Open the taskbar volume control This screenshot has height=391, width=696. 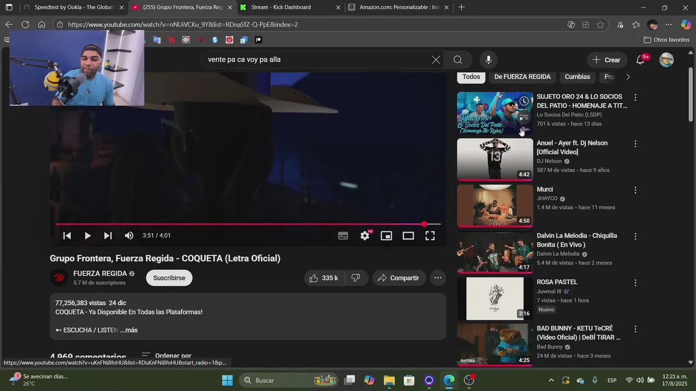[640, 380]
